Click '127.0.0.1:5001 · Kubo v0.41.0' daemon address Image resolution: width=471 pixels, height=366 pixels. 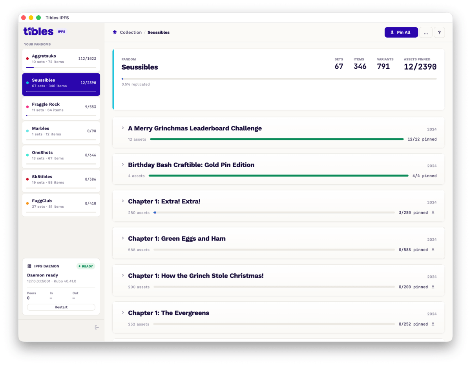(52, 281)
